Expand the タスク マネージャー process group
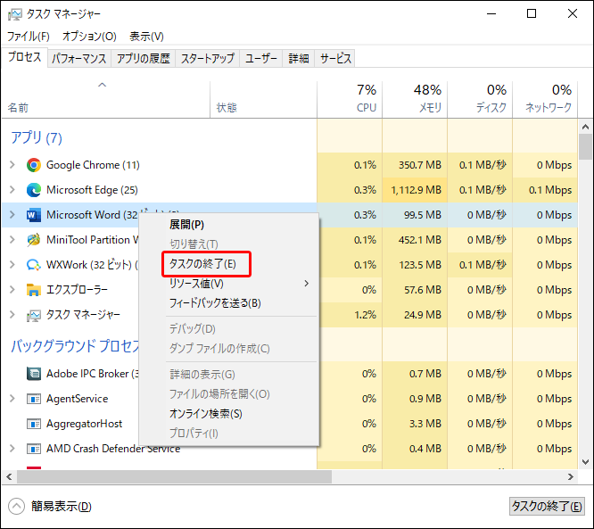 pyautogui.click(x=12, y=315)
